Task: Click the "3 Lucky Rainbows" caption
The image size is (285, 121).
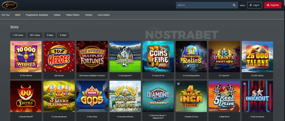Action: tap(59, 117)
